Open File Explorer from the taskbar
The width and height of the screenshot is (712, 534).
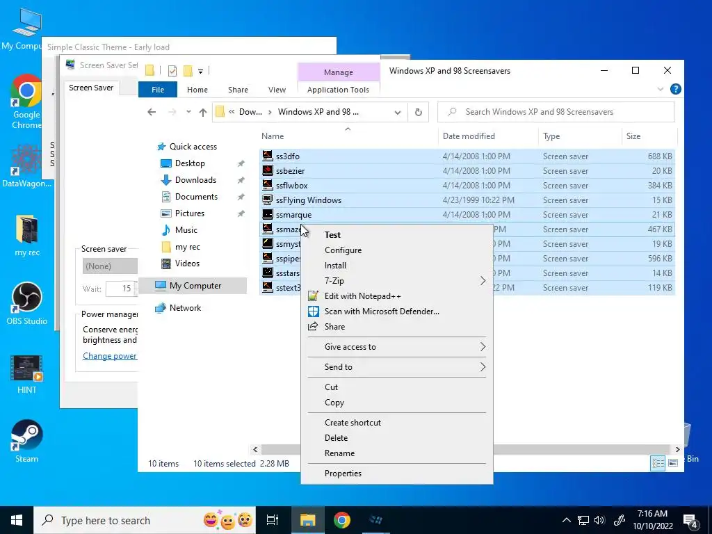tap(307, 520)
